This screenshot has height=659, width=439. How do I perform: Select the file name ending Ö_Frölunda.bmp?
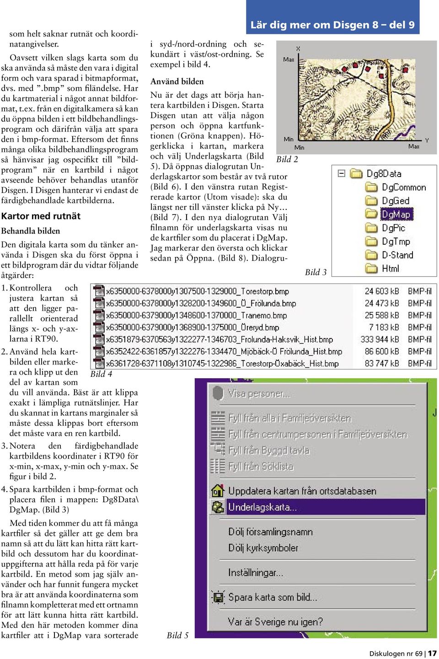click(201, 303)
